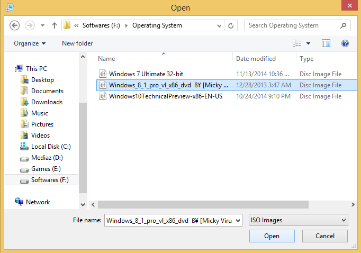Close the Open dialog
The width and height of the screenshot is (361, 253).
(349, 5)
